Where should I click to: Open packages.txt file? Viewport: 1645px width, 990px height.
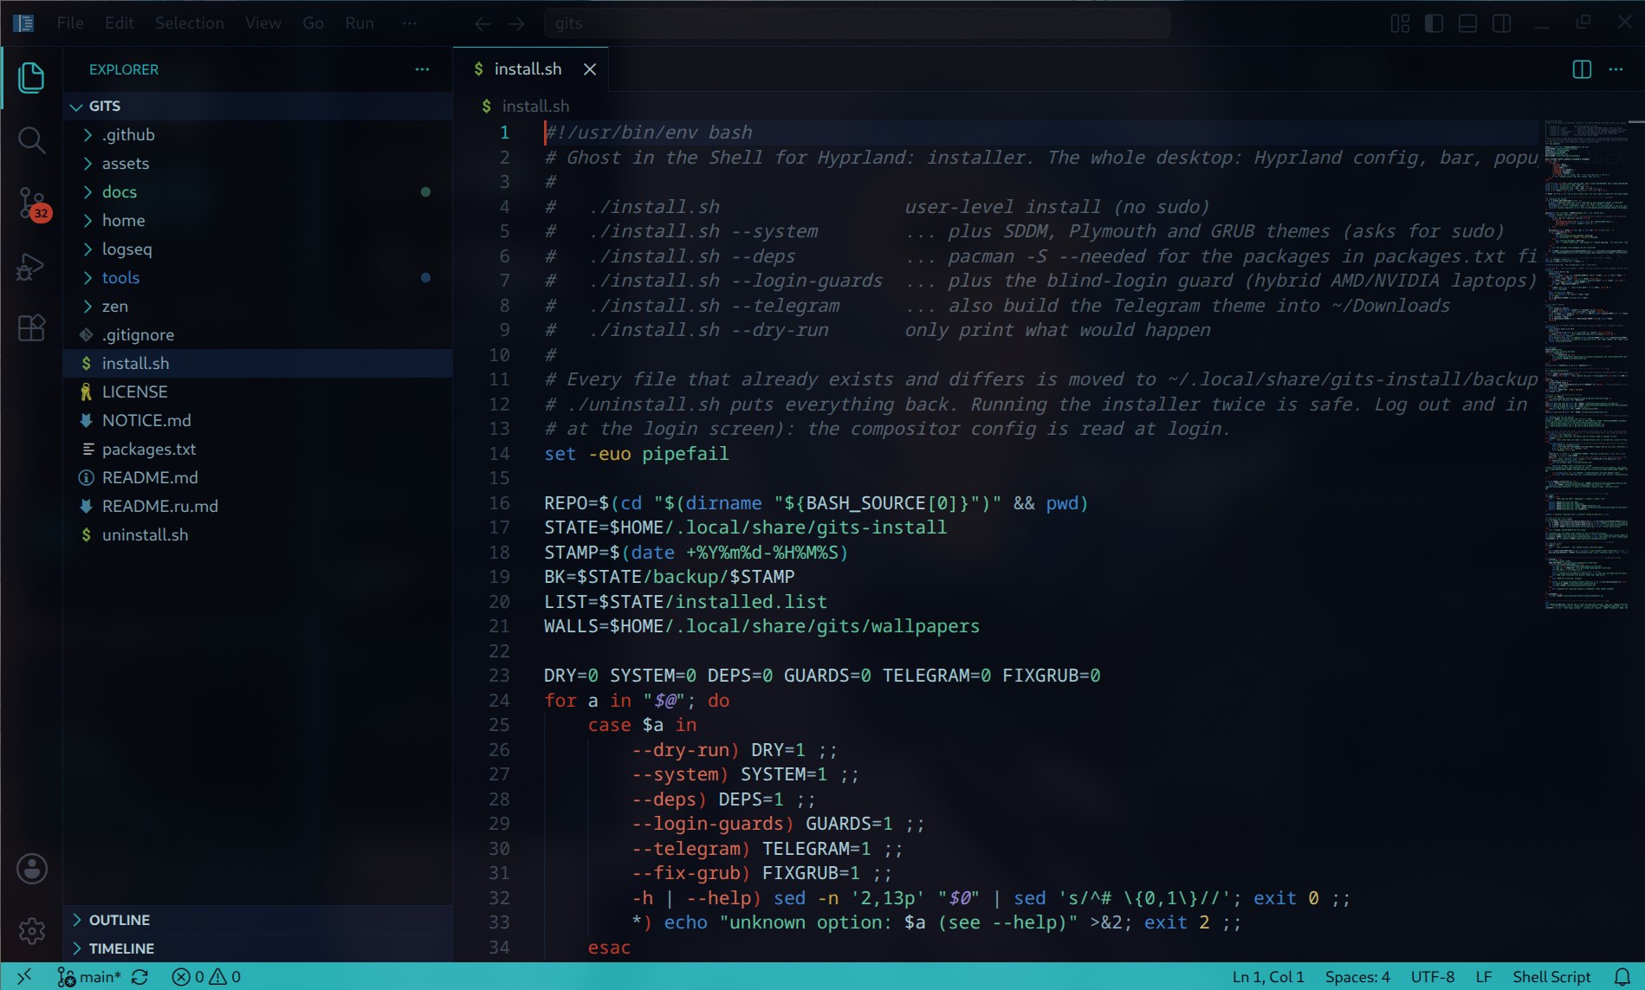(258, 449)
